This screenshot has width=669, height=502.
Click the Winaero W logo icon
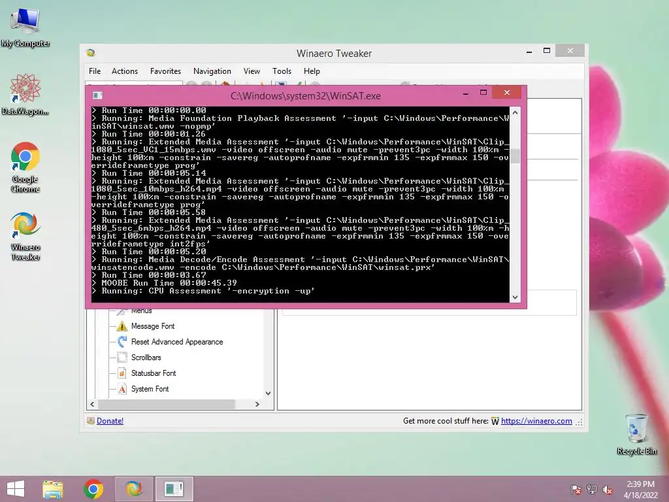[x=495, y=422]
